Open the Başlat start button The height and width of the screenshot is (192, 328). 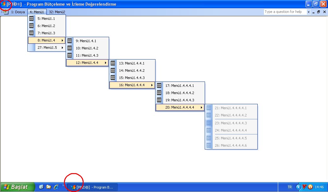click(x=18, y=187)
